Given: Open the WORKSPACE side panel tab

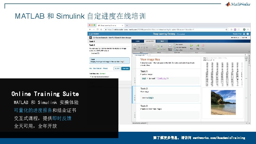Looking at the screenshot, I should pos(249,59).
